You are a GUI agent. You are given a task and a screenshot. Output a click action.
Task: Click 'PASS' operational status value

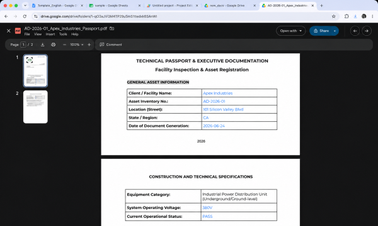click(207, 217)
